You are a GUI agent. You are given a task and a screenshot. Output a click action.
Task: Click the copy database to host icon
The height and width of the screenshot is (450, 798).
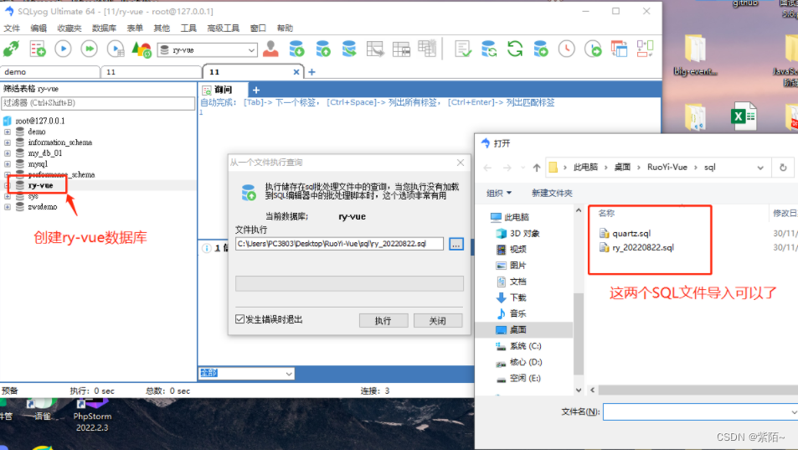tap(349, 49)
